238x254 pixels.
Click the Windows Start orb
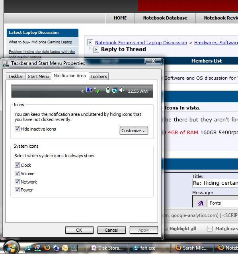tap(11, 248)
